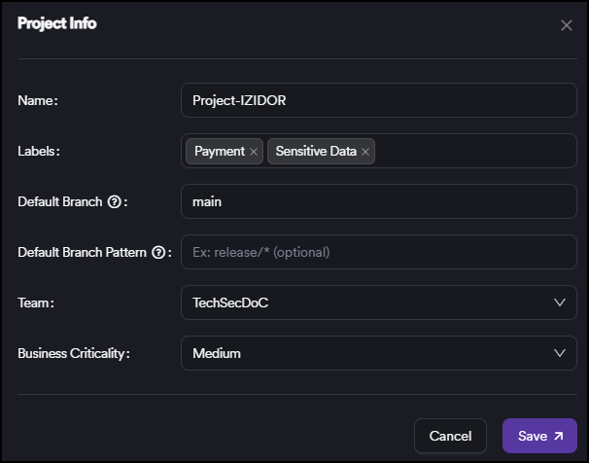This screenshot has height=463, width=589.
Task: Expand the Team dropdown chevron
Action: [559, 303]
